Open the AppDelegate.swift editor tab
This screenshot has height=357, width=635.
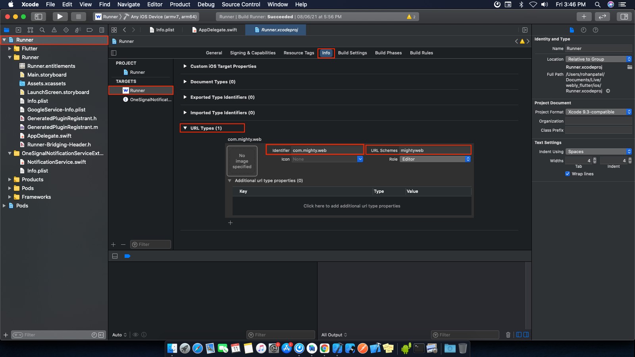tap(215, 30)
